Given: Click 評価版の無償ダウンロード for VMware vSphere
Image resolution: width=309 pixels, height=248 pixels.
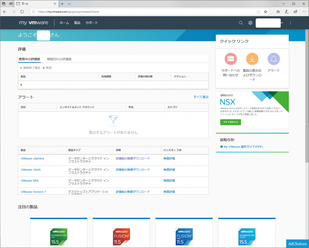Looking at the screenshot, I should point(133,159).
